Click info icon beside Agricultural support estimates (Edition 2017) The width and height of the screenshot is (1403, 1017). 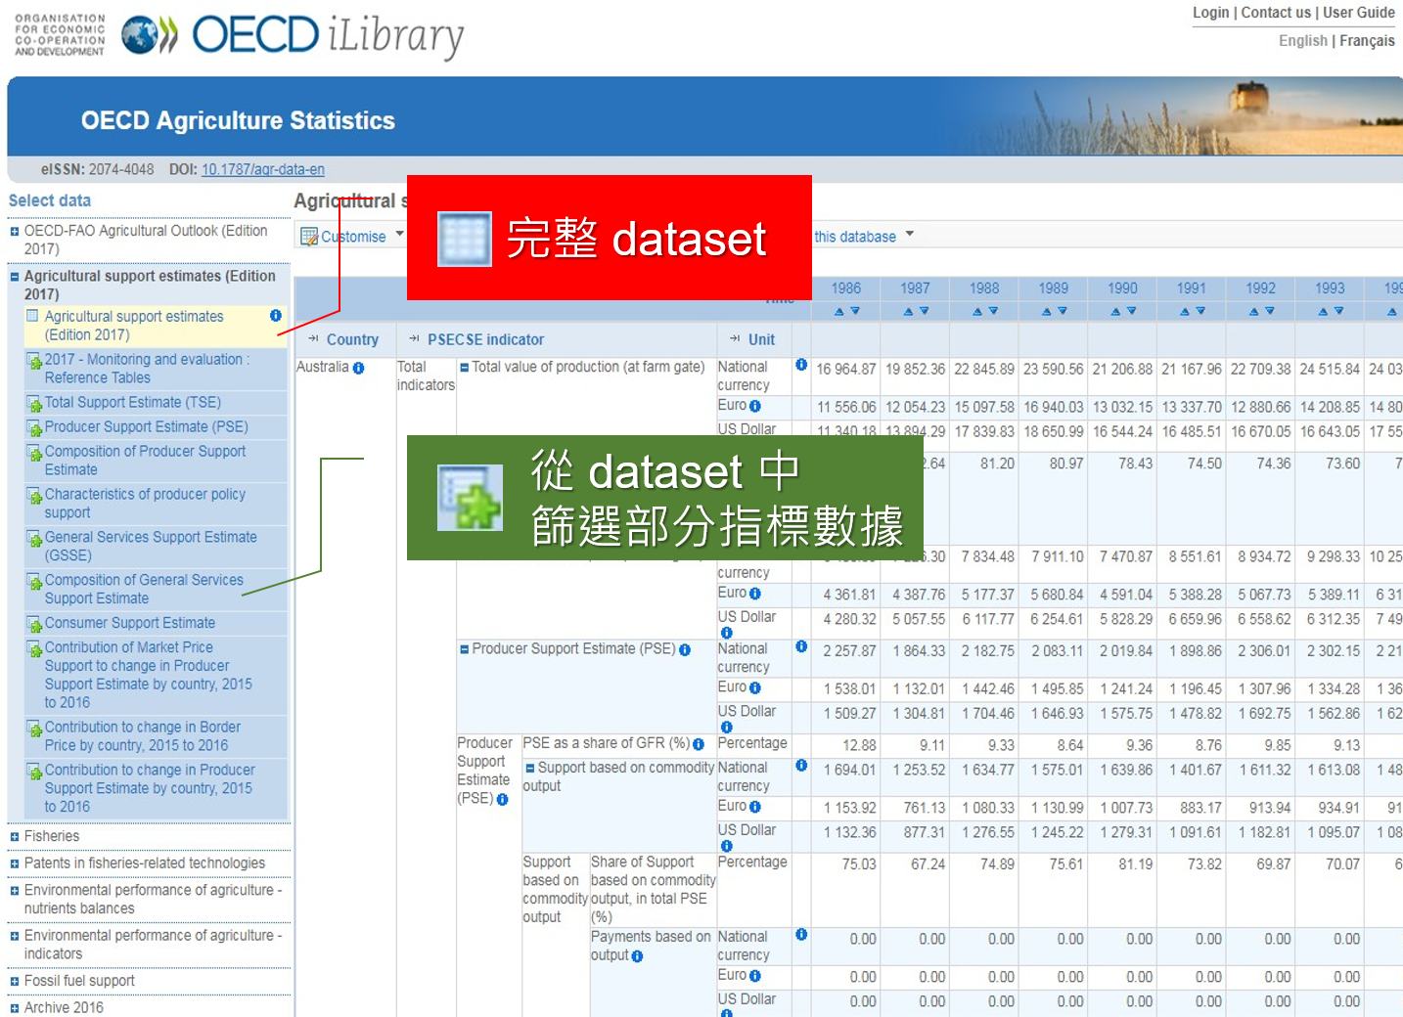coord(276,316)
